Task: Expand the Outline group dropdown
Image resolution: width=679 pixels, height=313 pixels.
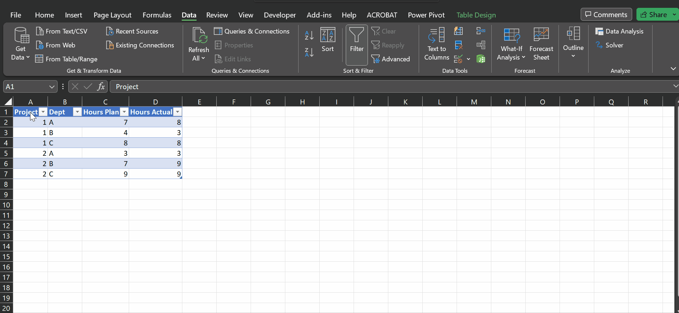Action: tap(573, 43)
